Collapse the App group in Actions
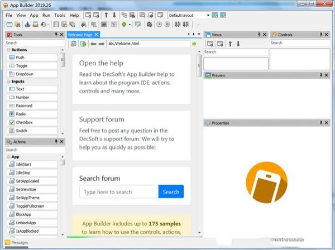Screen dimensions: 335x250 [9, 157]
